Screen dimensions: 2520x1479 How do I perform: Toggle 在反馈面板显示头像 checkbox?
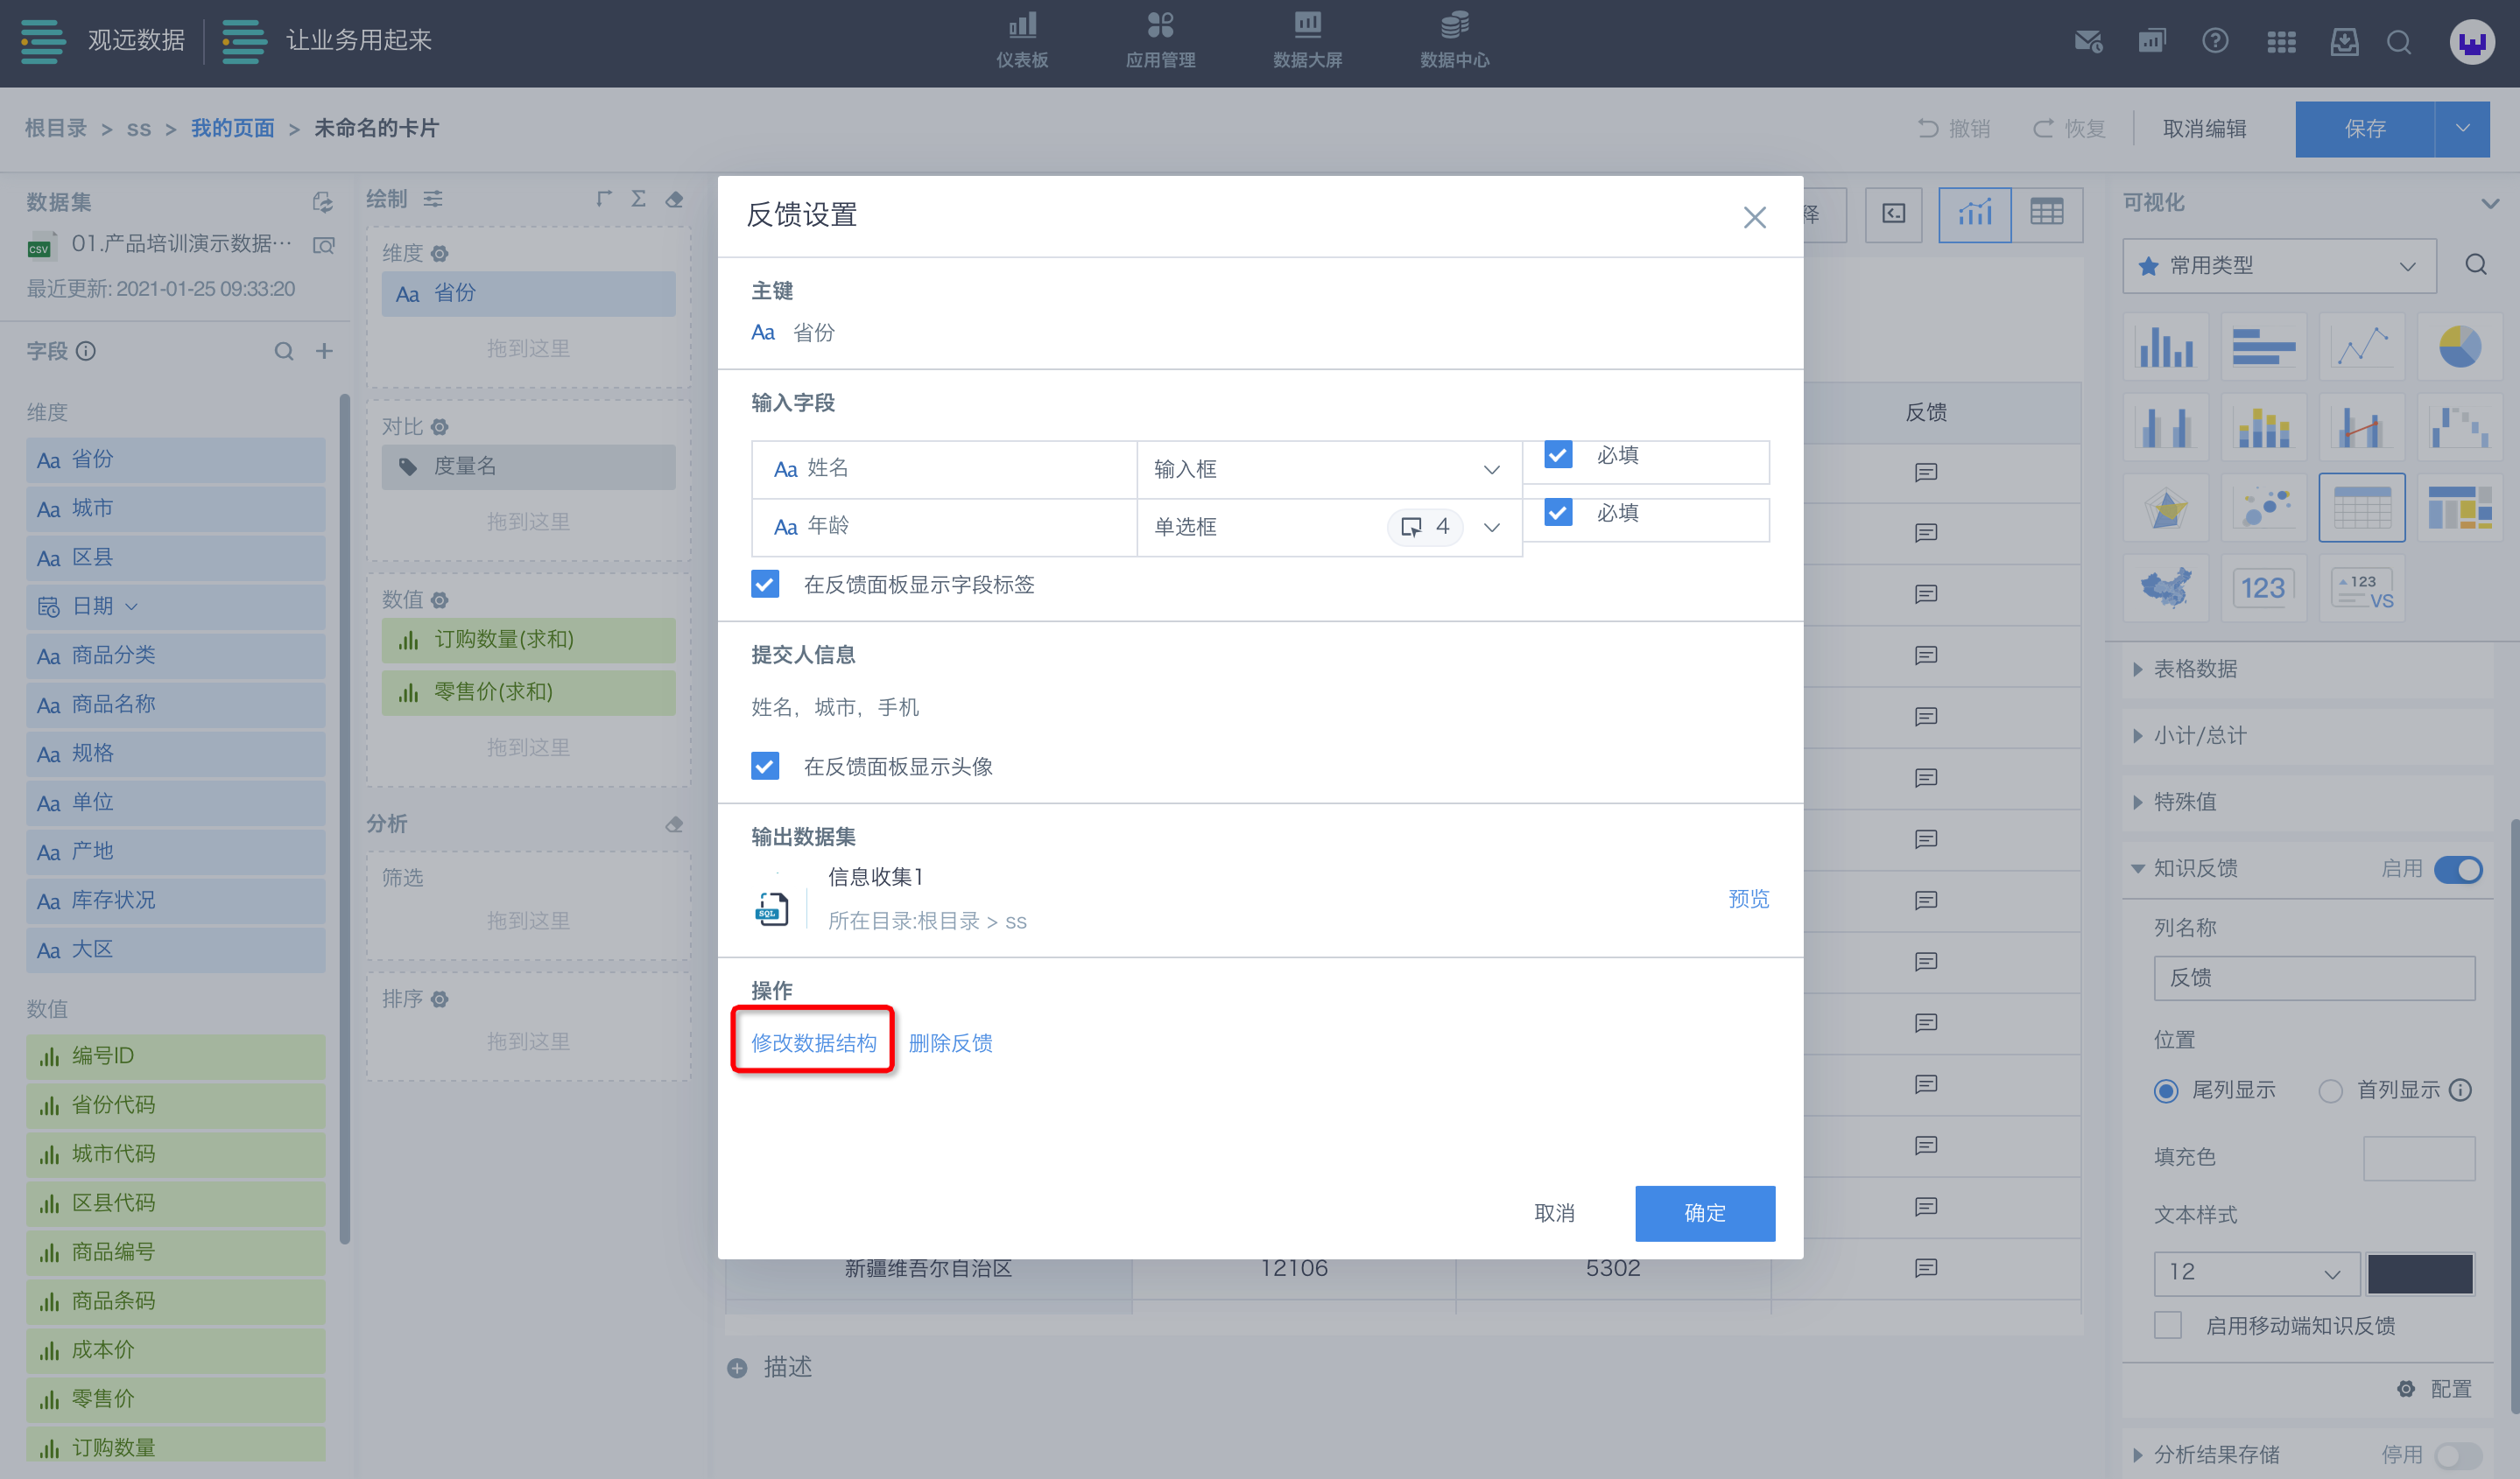pos(765,767)
